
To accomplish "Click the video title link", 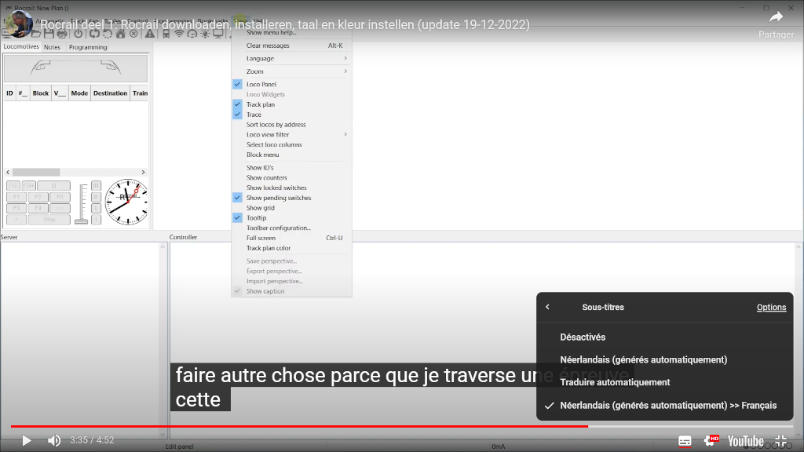I will pyautogui.click(x=285, y=24).
